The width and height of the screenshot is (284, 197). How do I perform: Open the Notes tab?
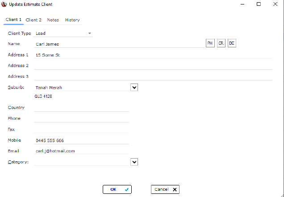(x=53, y=20)
